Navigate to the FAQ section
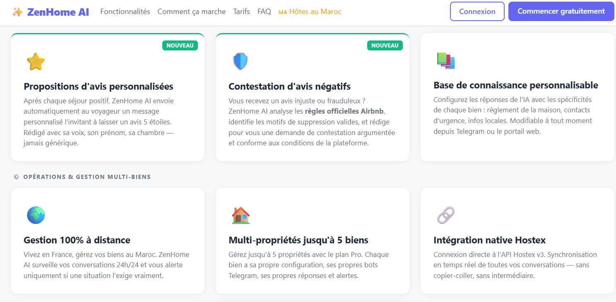 click(x=264, y=11)
